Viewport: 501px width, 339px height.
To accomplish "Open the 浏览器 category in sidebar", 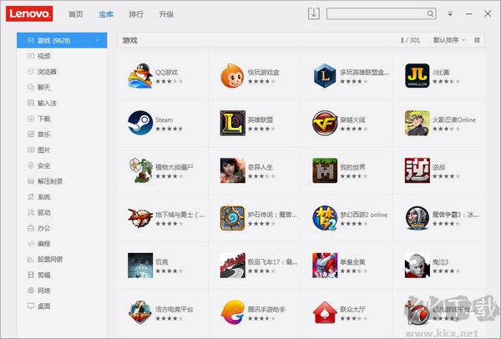I will click(x=47, y=72).
